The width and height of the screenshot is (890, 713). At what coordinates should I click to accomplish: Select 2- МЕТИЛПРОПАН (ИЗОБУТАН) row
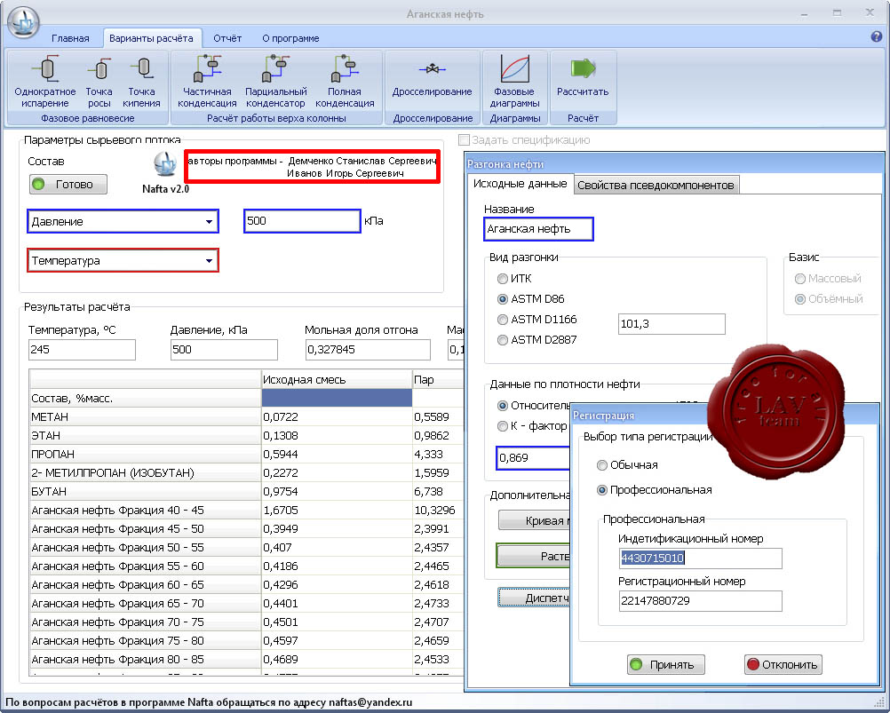(145, 473)
